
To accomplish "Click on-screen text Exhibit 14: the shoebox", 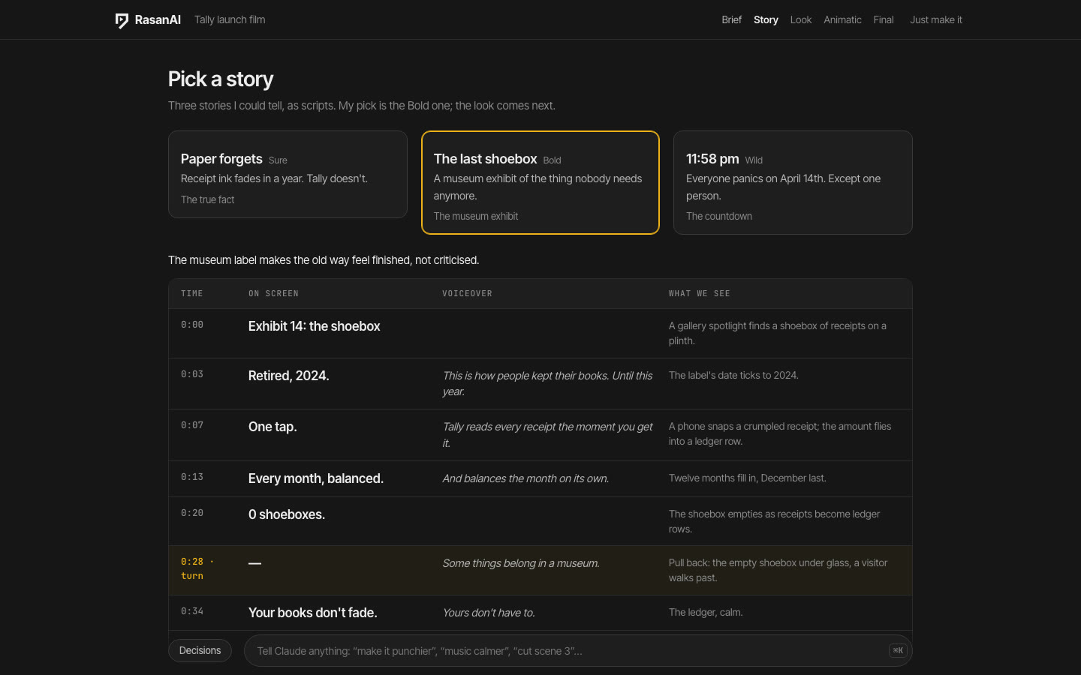I will click(314, 326).
